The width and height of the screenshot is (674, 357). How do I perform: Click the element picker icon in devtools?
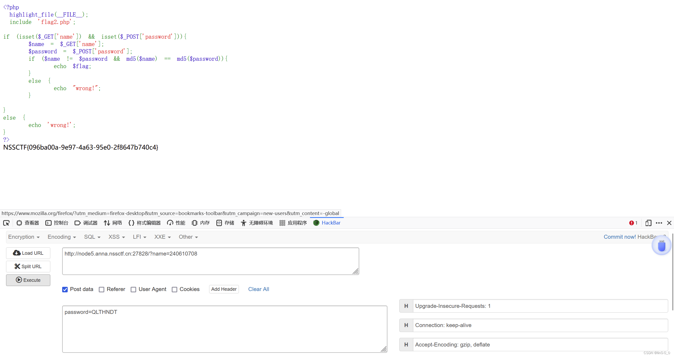(x=6, y=223)
